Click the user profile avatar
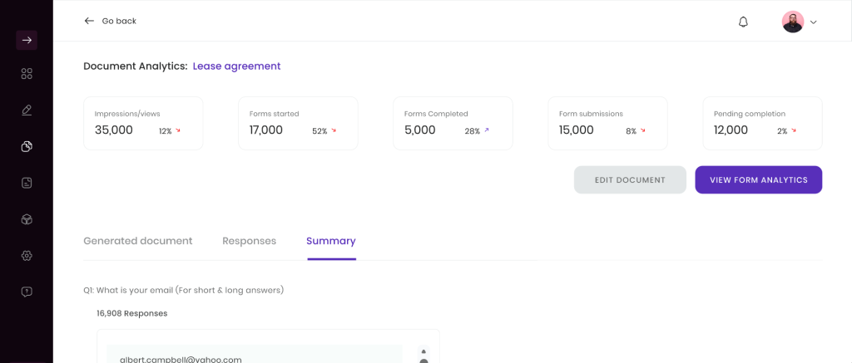852x363 pixels. 793,22
